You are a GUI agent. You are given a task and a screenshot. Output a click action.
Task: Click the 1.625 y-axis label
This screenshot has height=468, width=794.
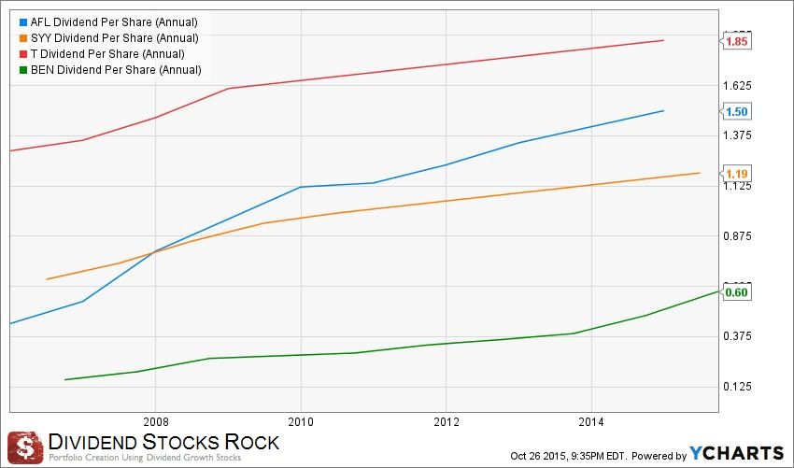point(737,85)
